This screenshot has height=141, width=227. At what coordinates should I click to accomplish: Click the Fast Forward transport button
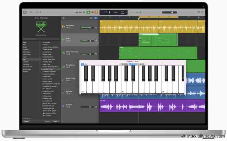80,12
